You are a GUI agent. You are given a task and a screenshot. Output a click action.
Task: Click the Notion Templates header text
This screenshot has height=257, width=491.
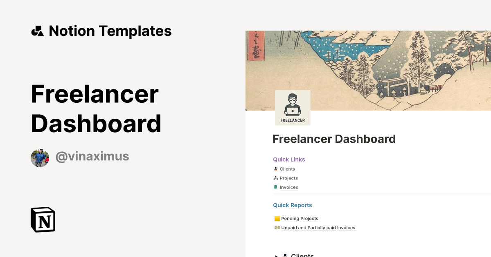click(x=110, y=31)
